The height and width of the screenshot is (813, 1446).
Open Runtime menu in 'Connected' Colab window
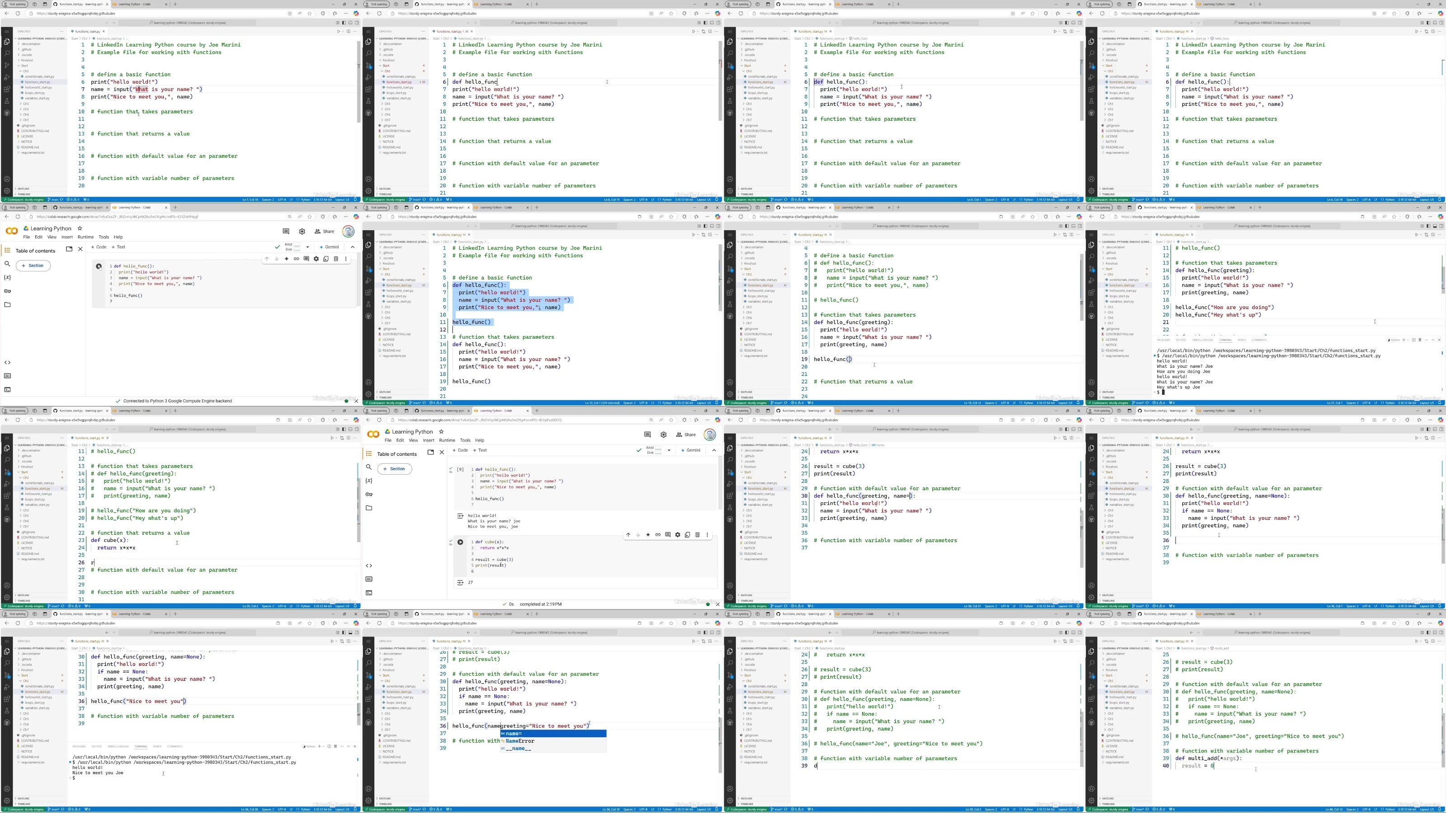[x=85, y=237]
